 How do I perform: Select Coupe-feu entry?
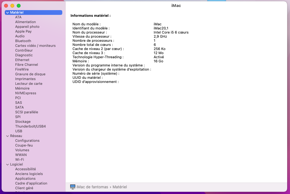[x=24, y=145]
